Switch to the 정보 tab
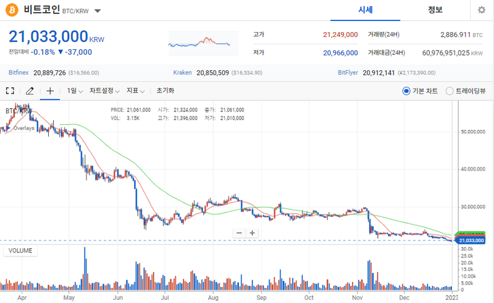The height and width of the screenshot is (303, 494). [x=435, y=10]
